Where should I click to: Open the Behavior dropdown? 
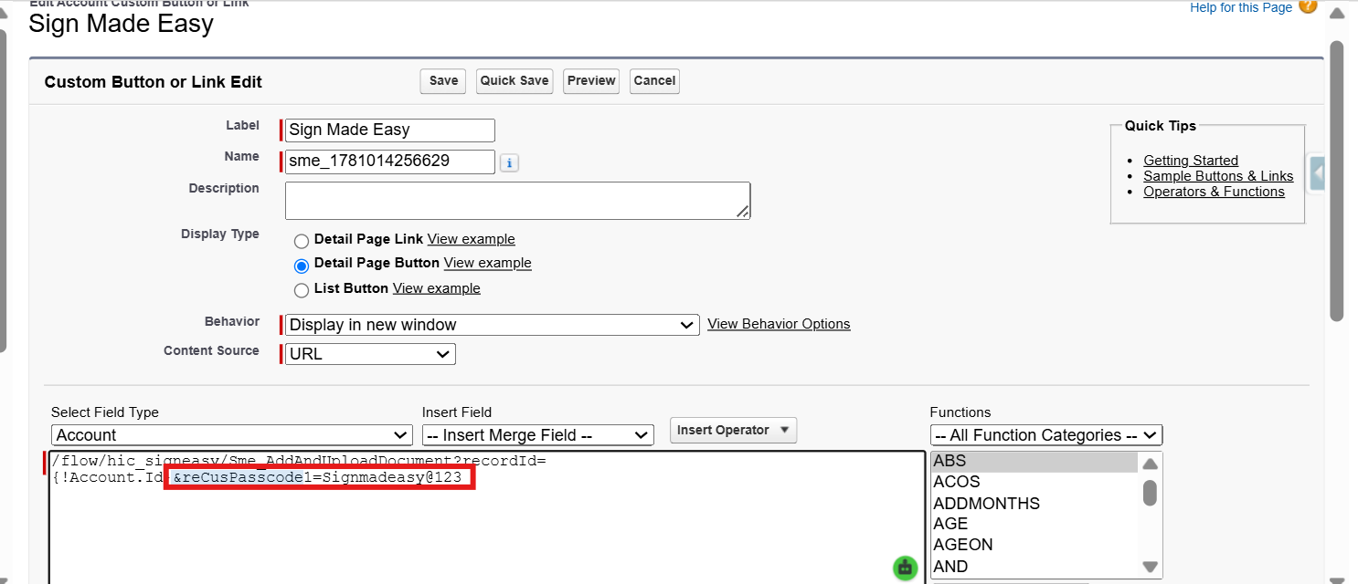pyautogui.click(x=492, y=325)
